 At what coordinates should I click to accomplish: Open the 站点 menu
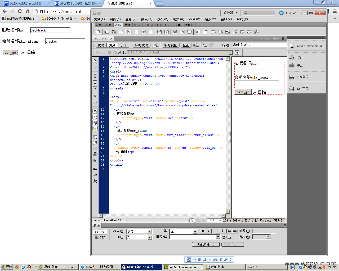210,19
